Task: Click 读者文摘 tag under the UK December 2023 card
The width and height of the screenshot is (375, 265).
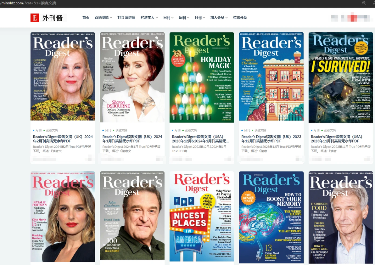Action: [x=260, y=130]
